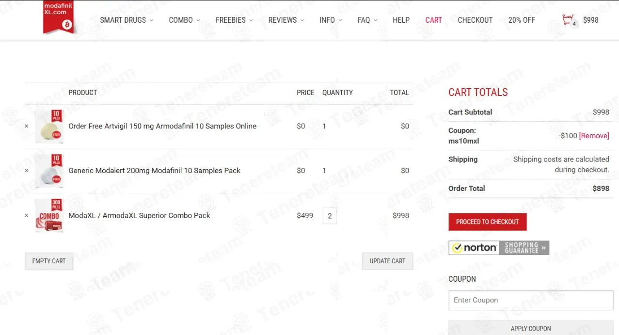This screenshot has width=619, height=335.
Task: Open the 20% OFF menu link
Action: pos(522,20)
